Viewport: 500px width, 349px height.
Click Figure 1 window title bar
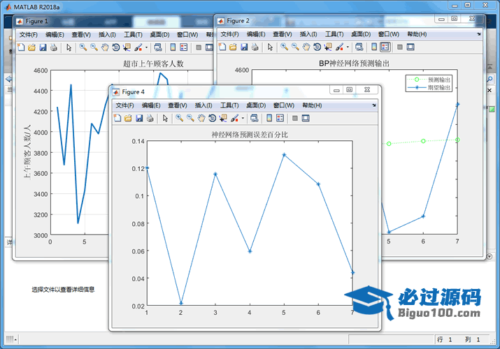115,22
